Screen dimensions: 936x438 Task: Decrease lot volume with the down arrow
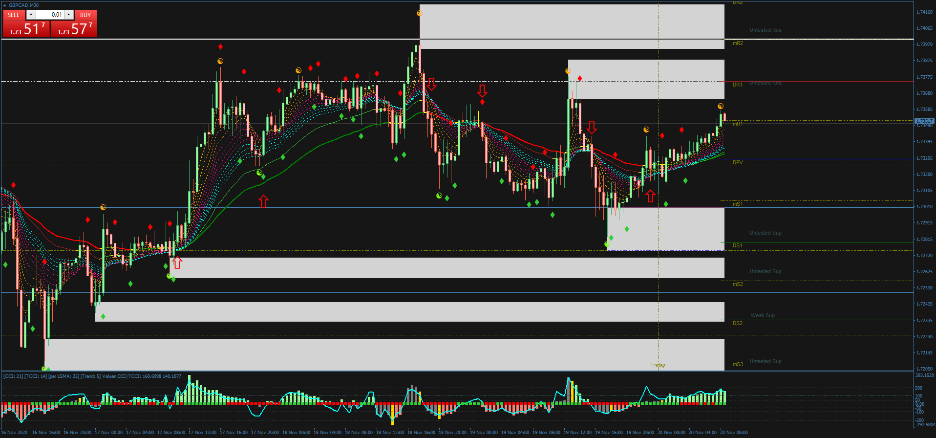31,15
